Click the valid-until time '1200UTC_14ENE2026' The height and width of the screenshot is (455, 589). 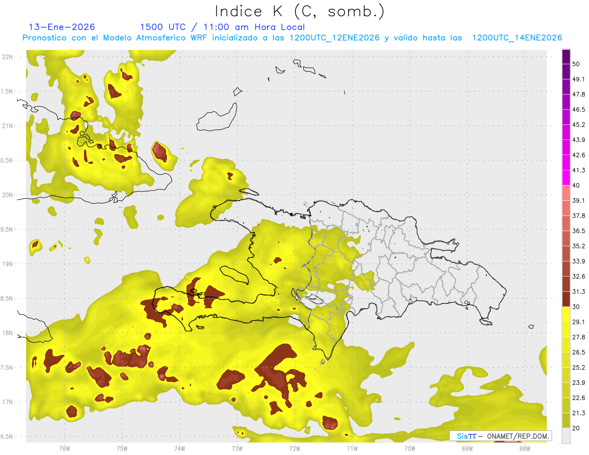coord(517,38)
